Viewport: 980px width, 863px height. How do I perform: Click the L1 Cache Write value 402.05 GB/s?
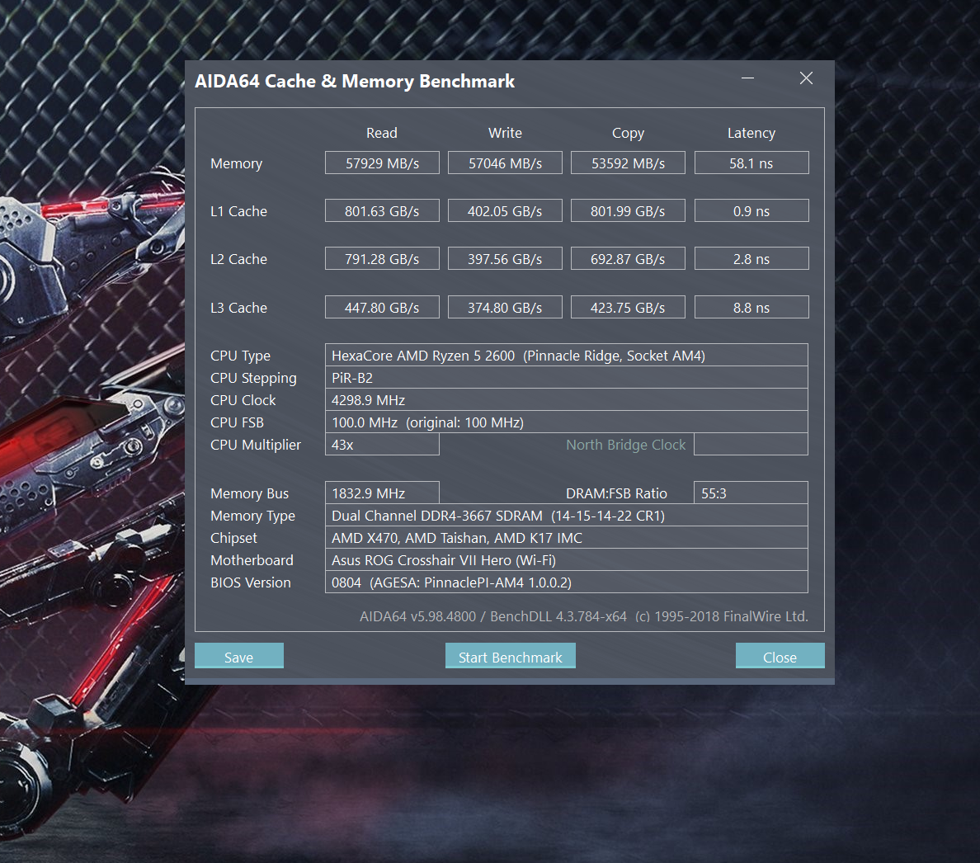tap(505, 210)
